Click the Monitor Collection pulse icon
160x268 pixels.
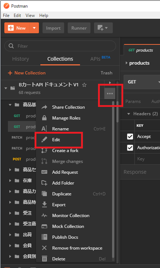point(44,215)
